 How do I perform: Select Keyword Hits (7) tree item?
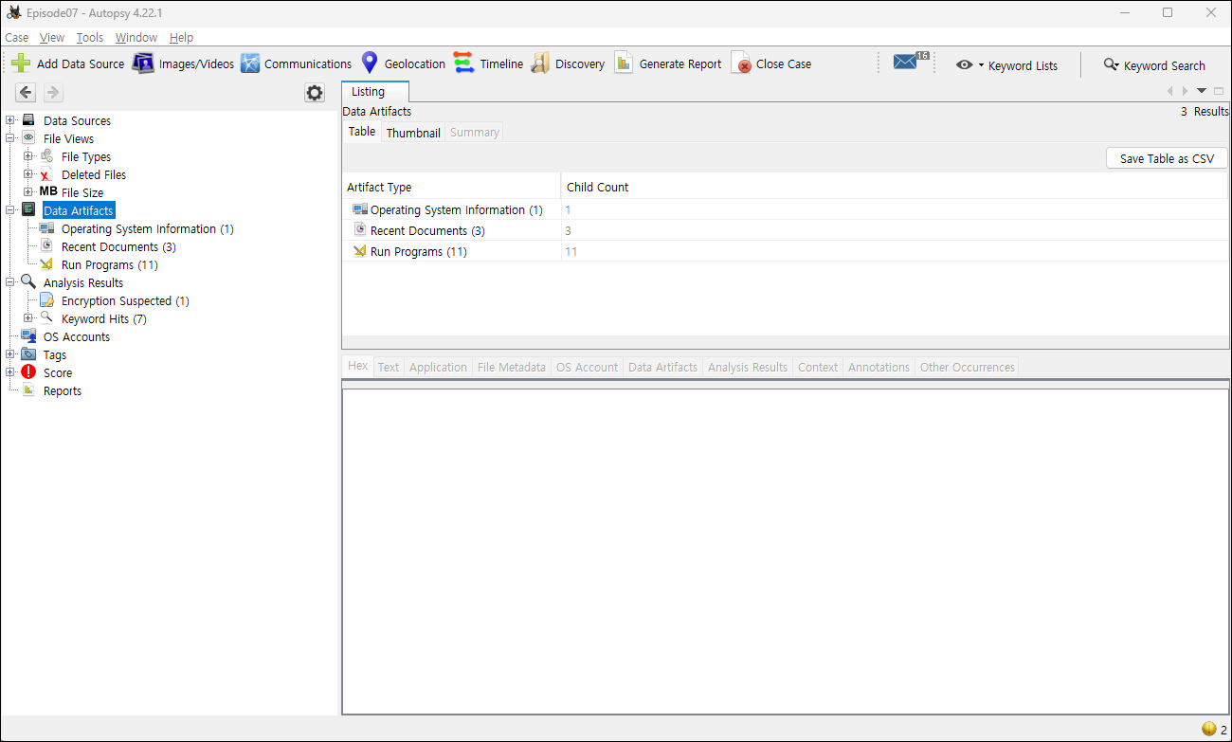click(x=103, y=318)
